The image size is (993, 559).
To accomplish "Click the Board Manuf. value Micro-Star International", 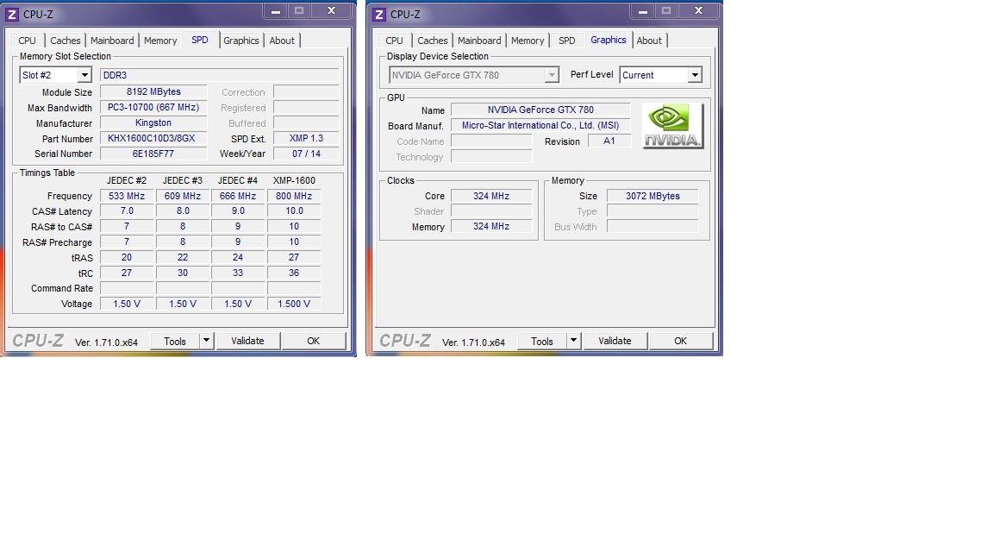I will point(540,125).
